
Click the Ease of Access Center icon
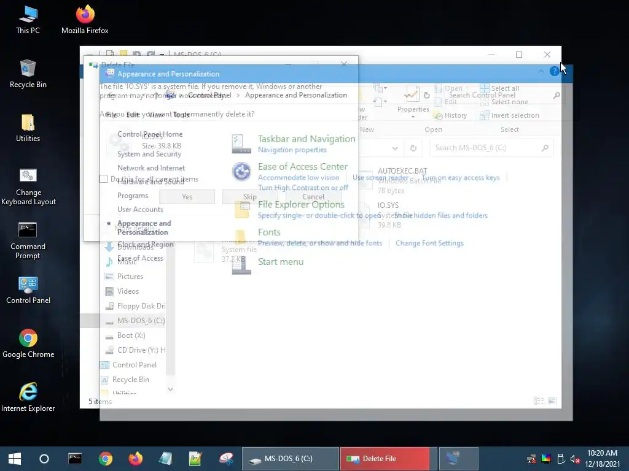pyautogui.click(x=241, y=172)
